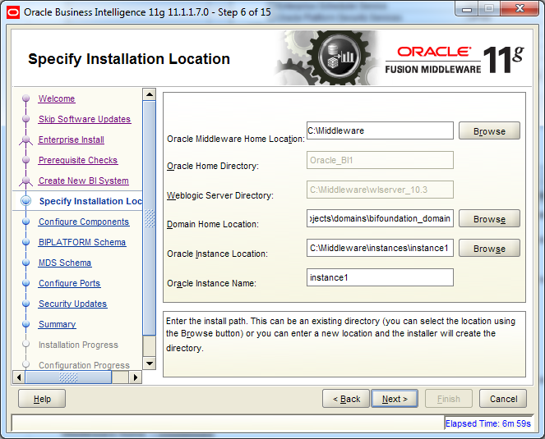Cancel the installation

(x=503, y=399)
